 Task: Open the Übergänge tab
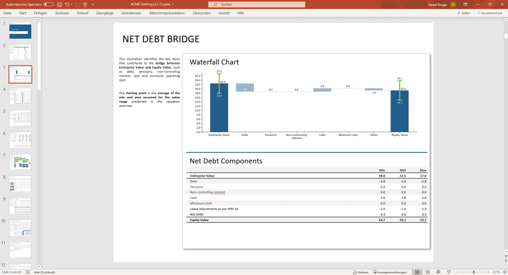pyautogui.click(x=105, y=13)
